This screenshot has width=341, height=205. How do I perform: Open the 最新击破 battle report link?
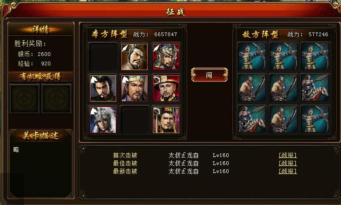coord(287,171)
